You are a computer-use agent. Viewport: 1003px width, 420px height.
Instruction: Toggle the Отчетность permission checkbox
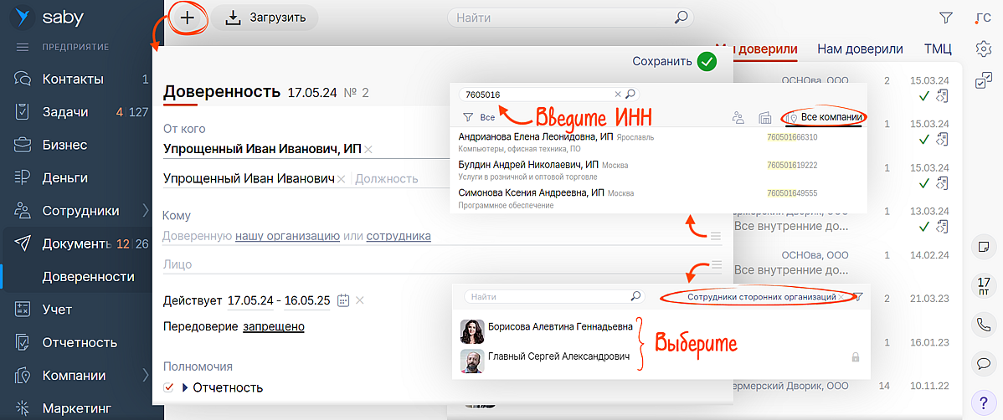click(169, 387)
